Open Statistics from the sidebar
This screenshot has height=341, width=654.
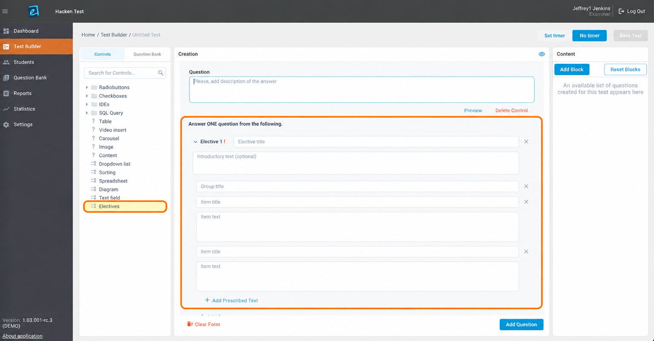36,109
